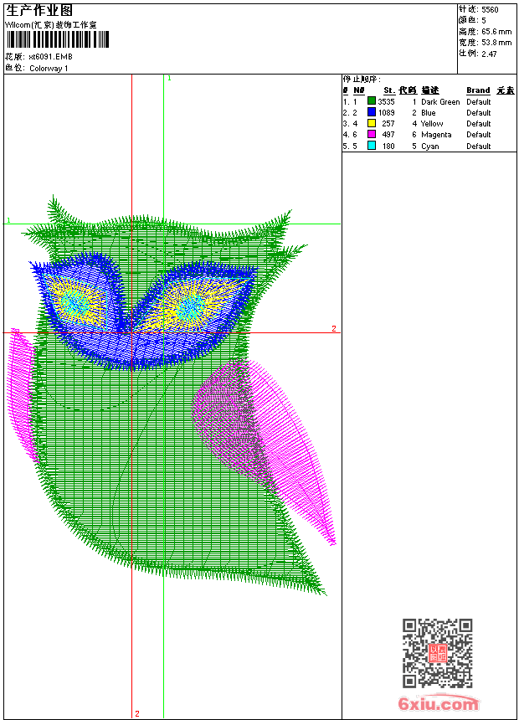The image size is (519, 720).
Task: Click the QR code image
Action: coord(437,653)
